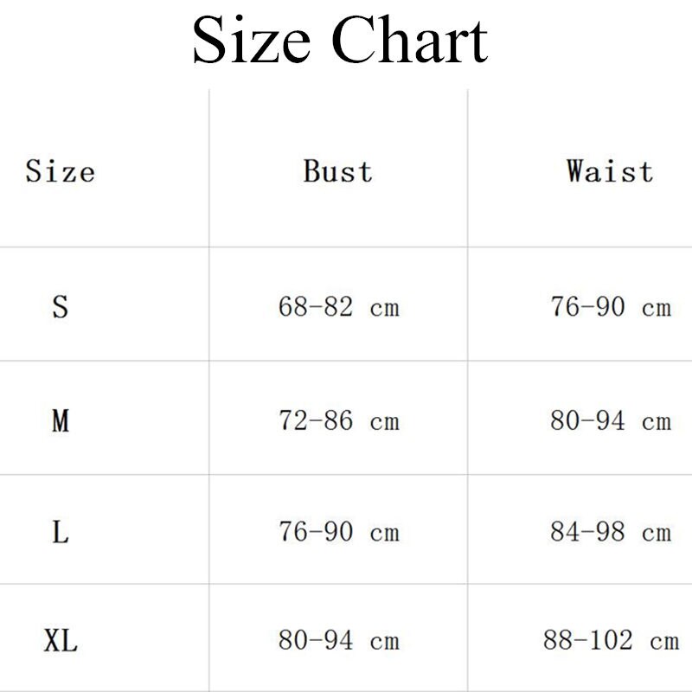This screenshot has width=692, height=692.
Task: Select the Size column header
Action: pos(60,171)
